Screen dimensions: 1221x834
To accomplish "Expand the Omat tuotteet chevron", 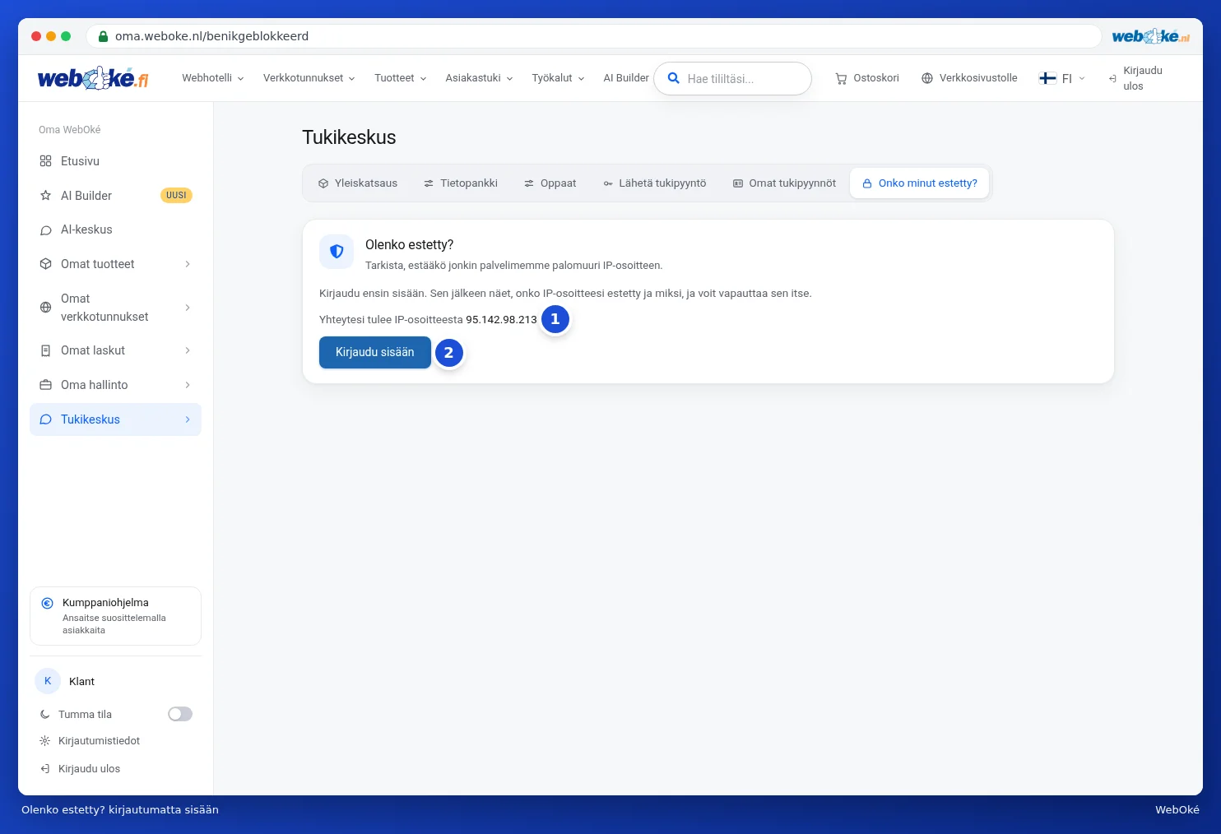I will click(188, 264).
